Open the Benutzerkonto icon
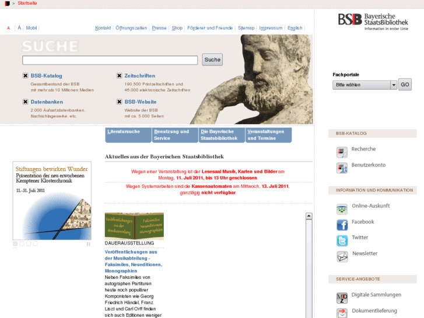This screenshot has width=424, height=318. (x=342, y=168)
